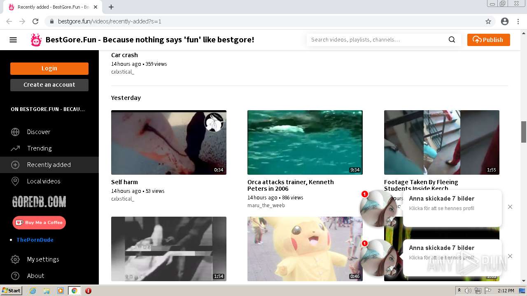Screen dimensions: 527x296
Task: Click the About question mark icon
Action: tap(15, 276)
